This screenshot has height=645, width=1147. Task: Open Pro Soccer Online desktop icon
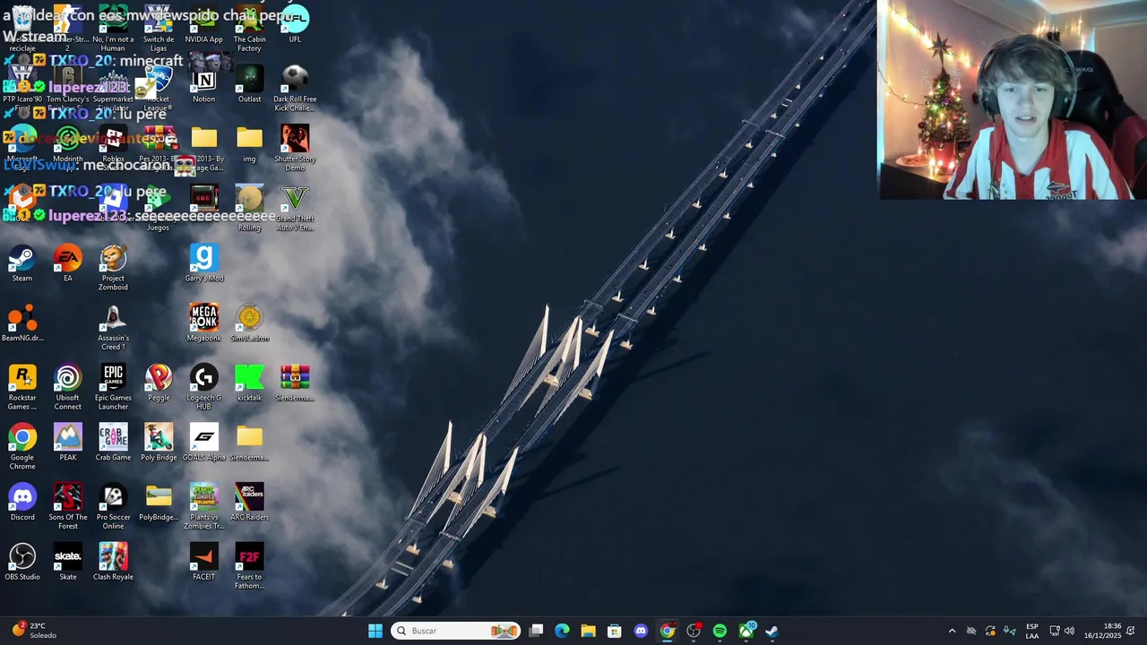point(113,507)
